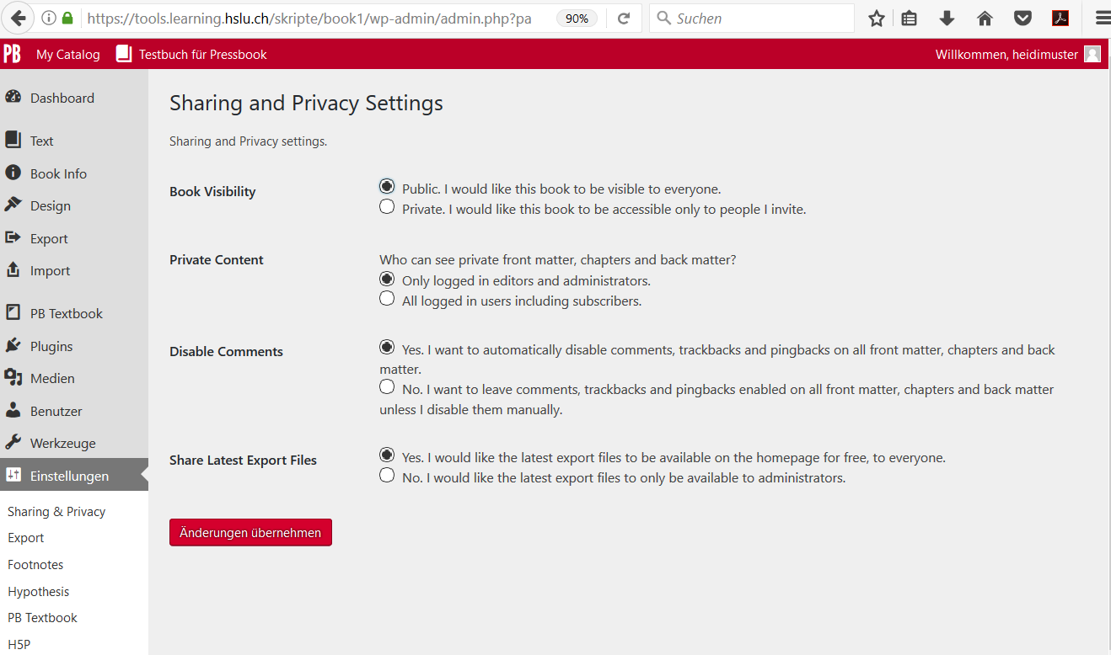Click the Import upload icon
This screenshot has width=1111, height=655.
(x=13, y=269)
